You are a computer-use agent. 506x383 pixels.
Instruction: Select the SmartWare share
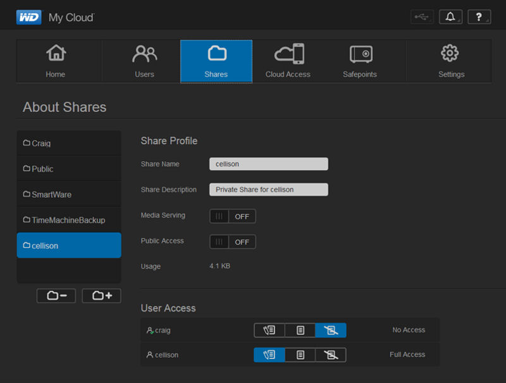click(x=69, y=195)
